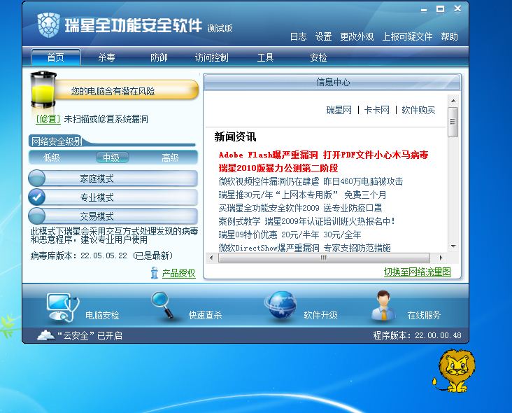Click the 产品授权 info figure icon
The image size is (512, 413).
tap(155, 272)
